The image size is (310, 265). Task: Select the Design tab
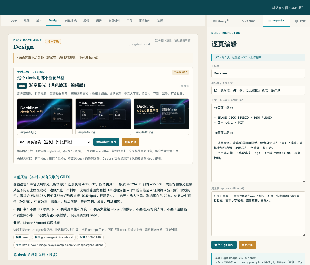pyautogui.click(x=54, y=21)
